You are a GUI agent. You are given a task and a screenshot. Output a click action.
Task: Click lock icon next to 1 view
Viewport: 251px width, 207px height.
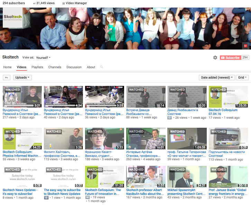click(46, 198)
